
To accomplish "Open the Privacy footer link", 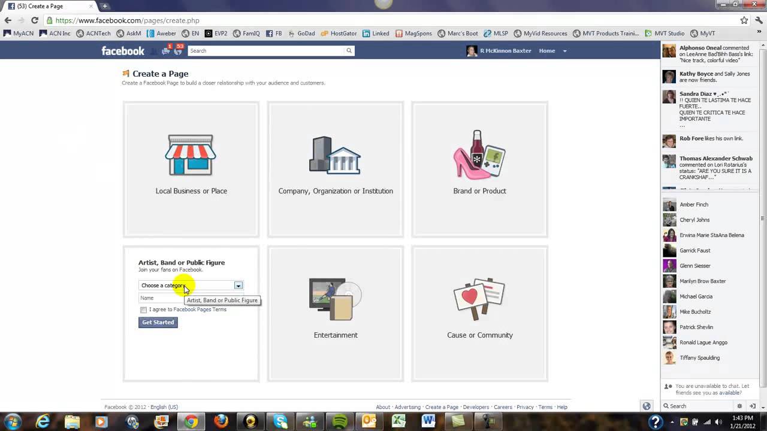I will [x=525, y=407].
